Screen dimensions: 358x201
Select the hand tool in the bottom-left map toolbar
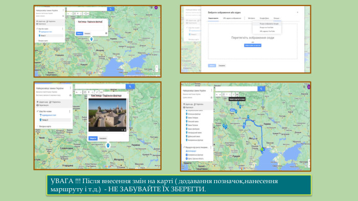(x=85, y=92)
